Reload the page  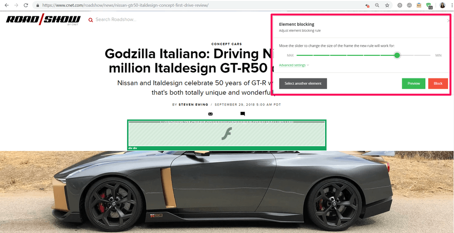point(26,5)
